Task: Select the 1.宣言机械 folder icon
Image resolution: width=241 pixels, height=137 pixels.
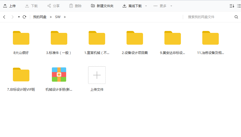Action: click(x=97, y=38)
